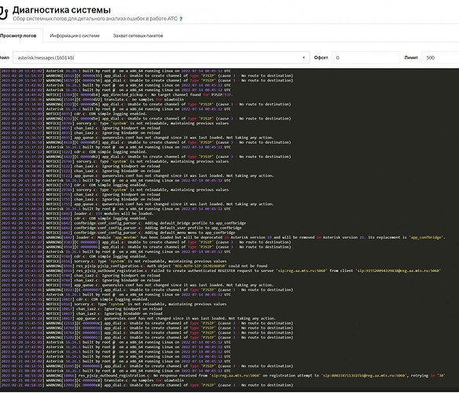This screenshot has width=459, height=393.
Task: Expand the asterisk/messages file dropdown
Action: (x=161, y=57)
